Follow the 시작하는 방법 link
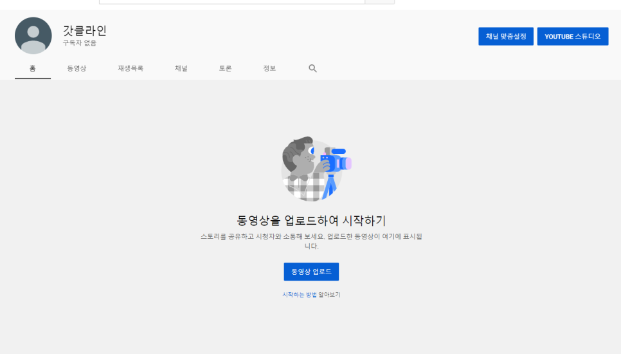Viewport: 621px width, 354px height. [300, 295]
